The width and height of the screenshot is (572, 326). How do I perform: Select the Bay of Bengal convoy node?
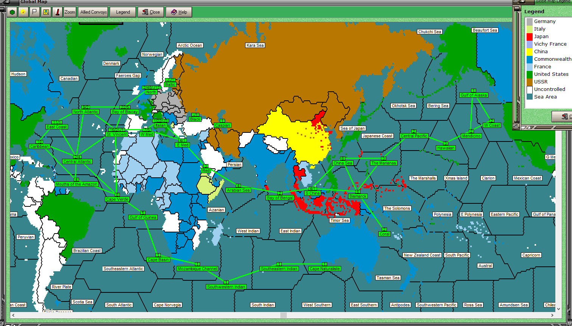(x=280, y=198)
